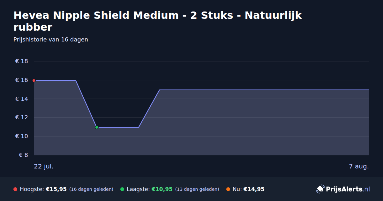
Task: Click the green Laagste legend dot
Action: (x=122, y=189)
